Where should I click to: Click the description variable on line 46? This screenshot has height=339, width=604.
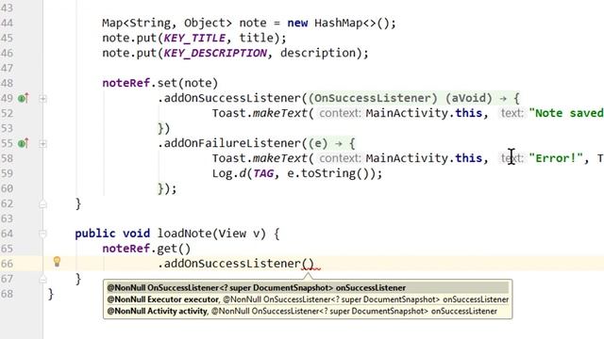coord(318,53)
